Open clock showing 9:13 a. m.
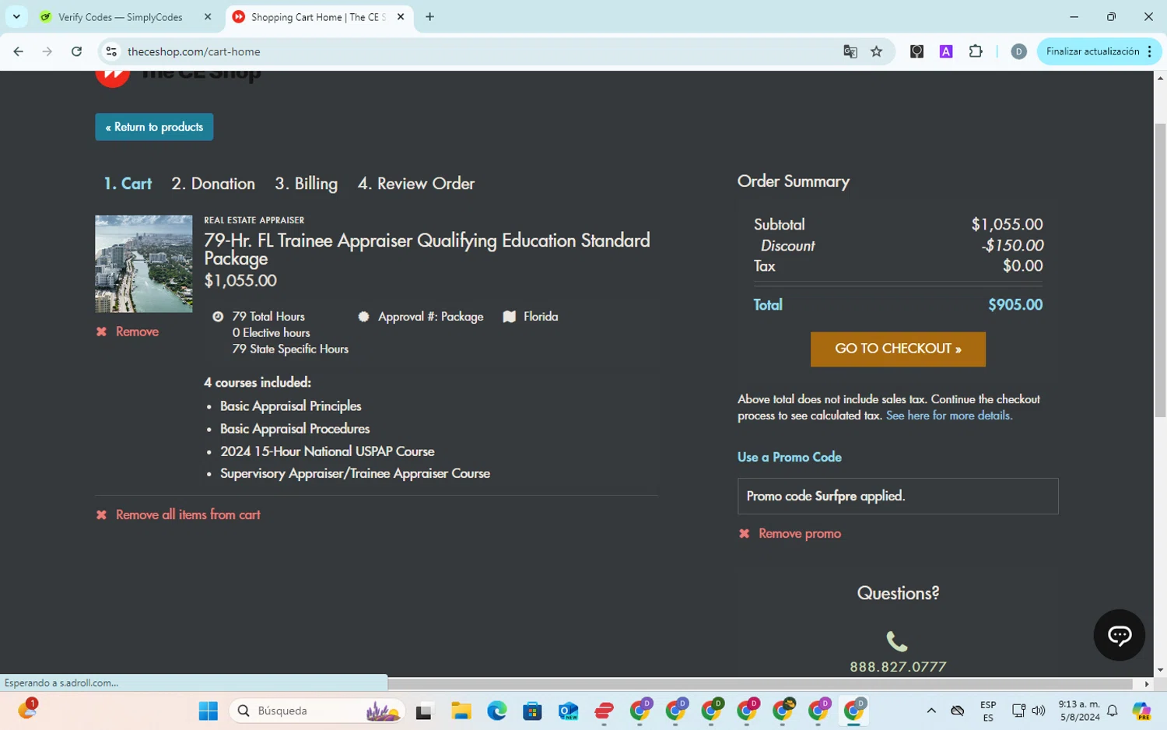This screenshot has height=730, width=1167. click(1079, 711)
